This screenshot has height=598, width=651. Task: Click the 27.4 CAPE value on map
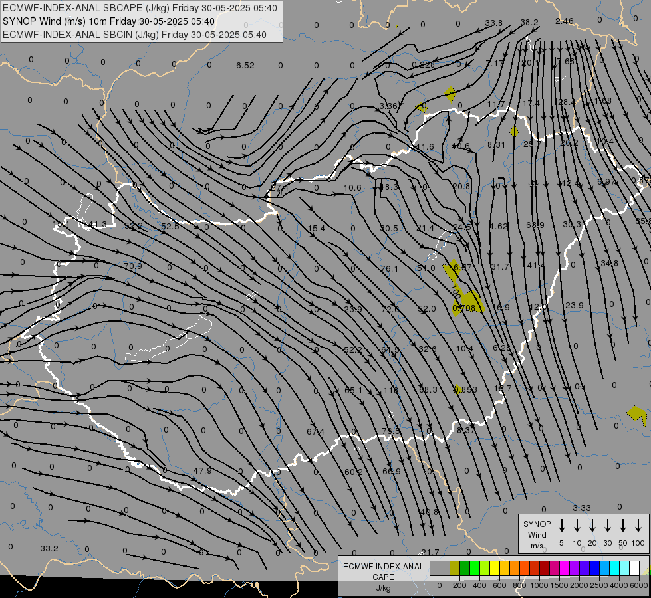[279, 187]
